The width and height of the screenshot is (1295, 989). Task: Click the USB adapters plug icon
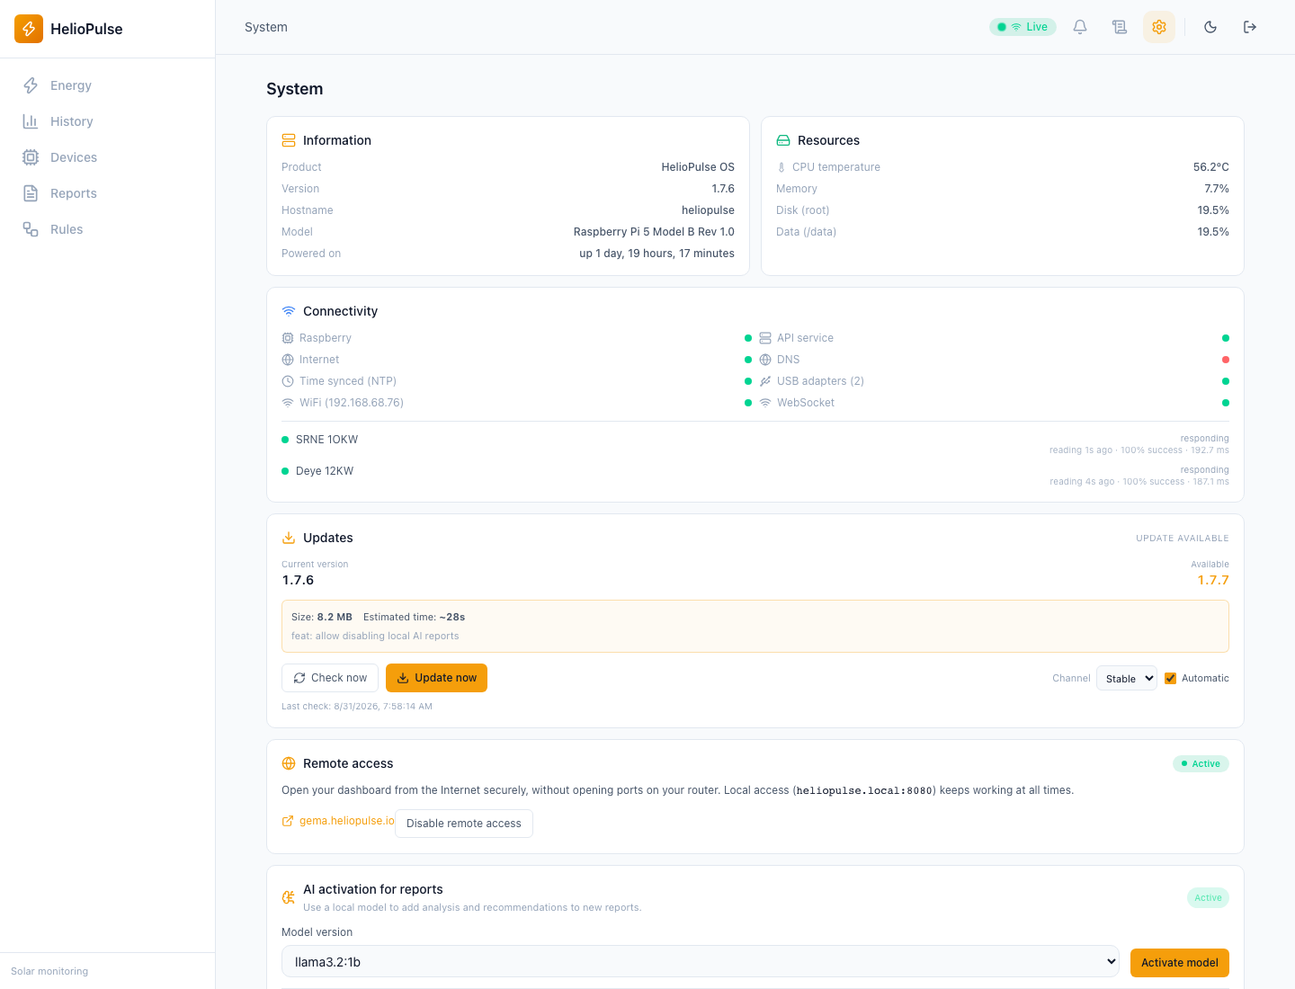765,381
